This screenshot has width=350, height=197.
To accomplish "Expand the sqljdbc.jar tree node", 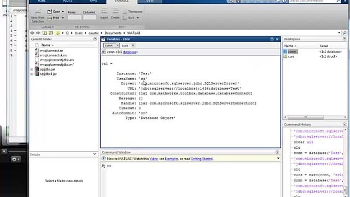I will click(32, 69).
